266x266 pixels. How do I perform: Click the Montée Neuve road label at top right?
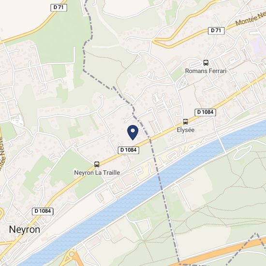251,19
